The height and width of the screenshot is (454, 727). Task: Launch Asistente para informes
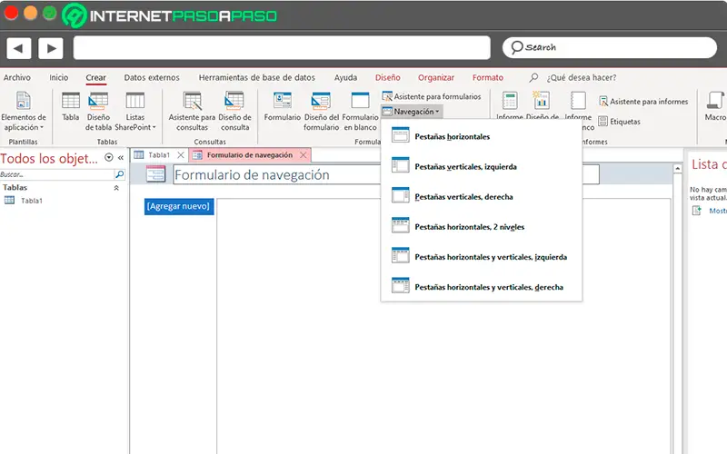click(643, 102)
